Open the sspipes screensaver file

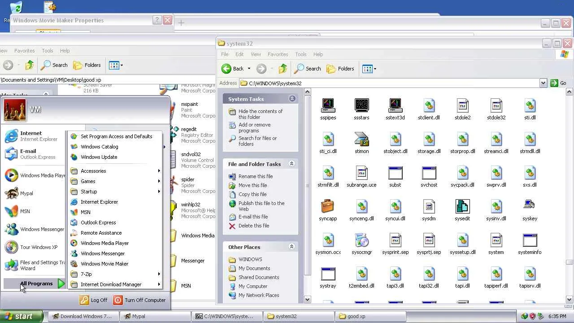328,109
